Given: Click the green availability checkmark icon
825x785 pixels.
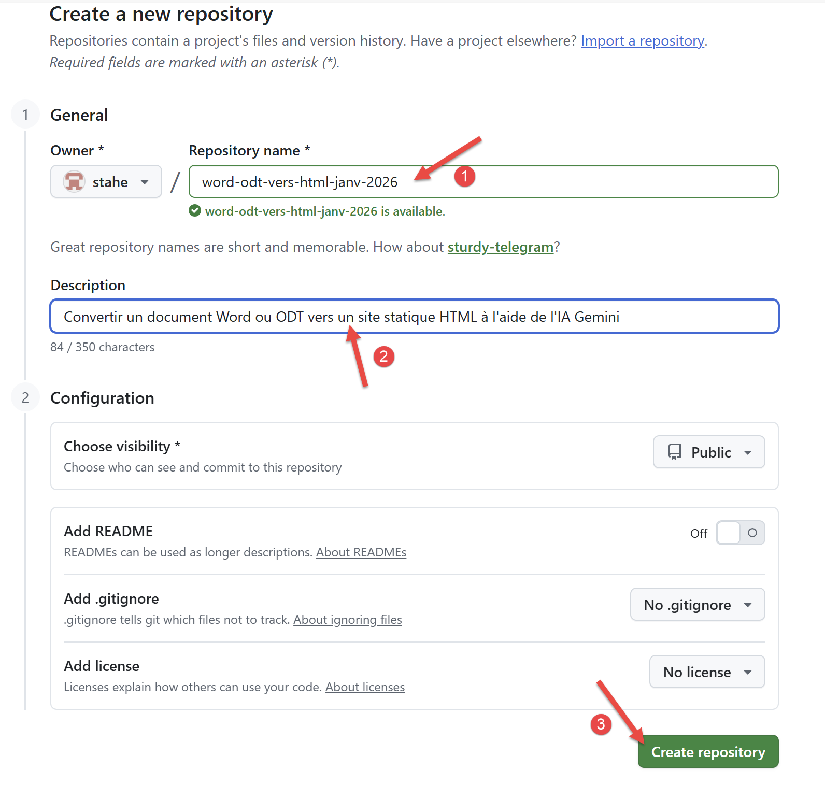Looking at the screenshot, I should tap(195, 211).
